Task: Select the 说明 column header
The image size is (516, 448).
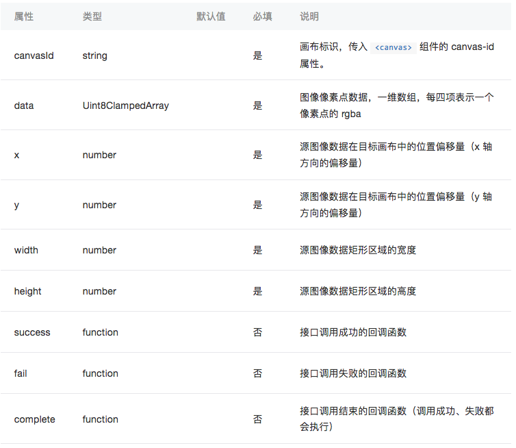Action: click(309, 16)
